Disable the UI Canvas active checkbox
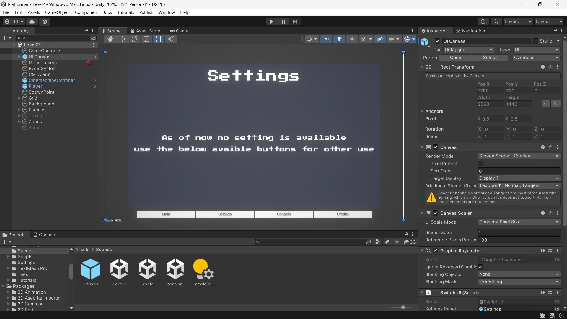The height and width of the screenshot is (319, 567). click(x=438, y=41)
